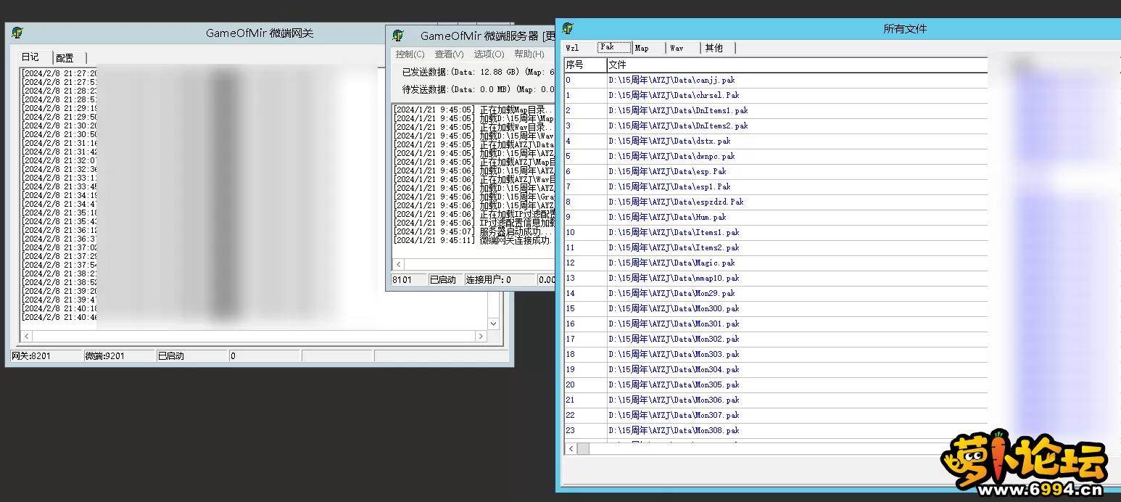
Task: Click the 2024/2/8 21:27:20 gateway log entry
Action: [x=59, y=73]
